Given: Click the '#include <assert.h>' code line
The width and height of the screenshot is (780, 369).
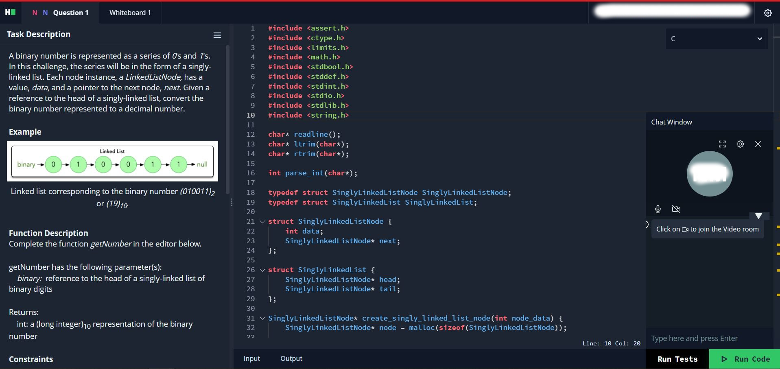Looking at the screenshot, I should pyautogui.click(x=308, y=28).
